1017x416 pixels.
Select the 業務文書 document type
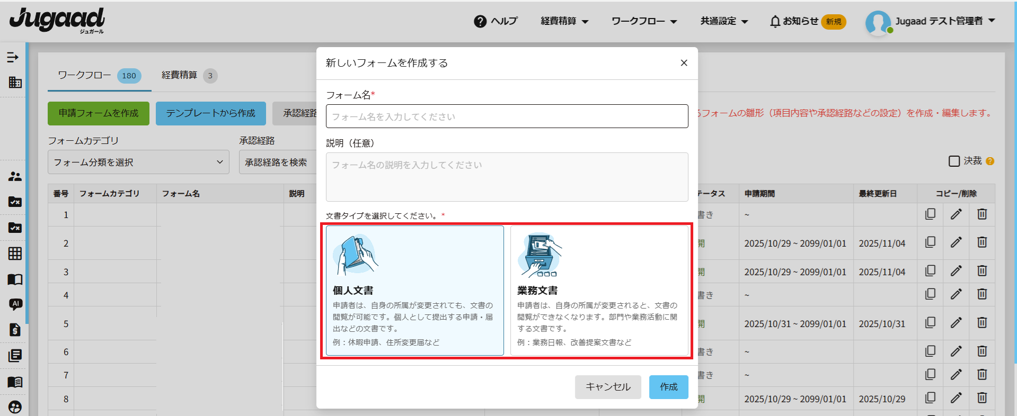pyautogui.click(x=599, y=290)
